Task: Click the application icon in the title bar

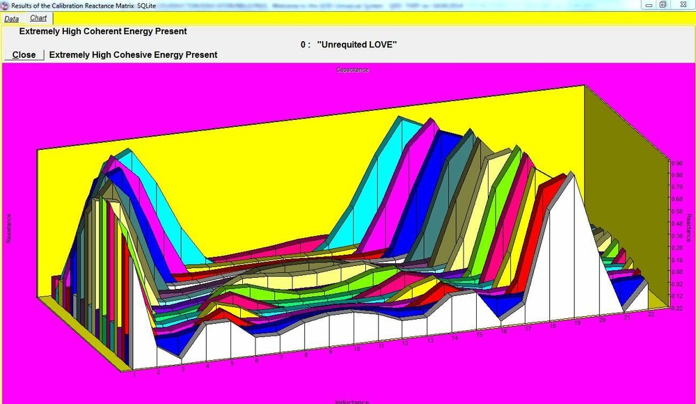Action: click(x=5, y=5)
